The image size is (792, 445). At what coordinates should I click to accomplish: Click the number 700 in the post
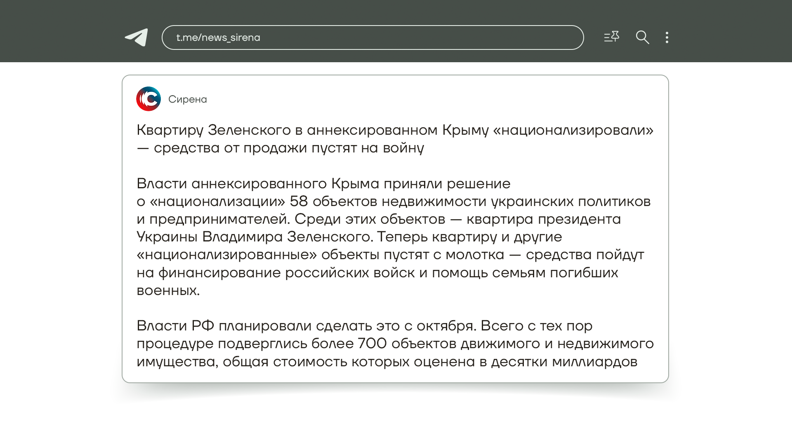[x=372, y=344]
